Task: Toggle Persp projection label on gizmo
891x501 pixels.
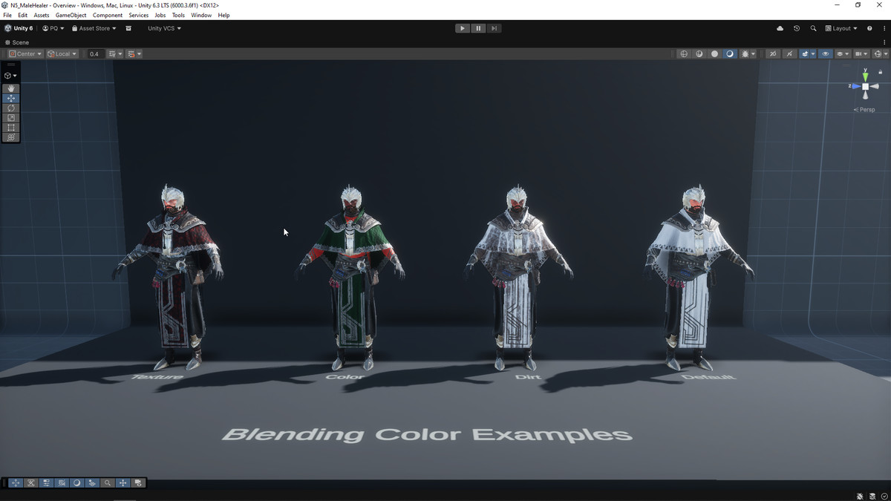Action: pyautogui.click(x=865, y=110)
